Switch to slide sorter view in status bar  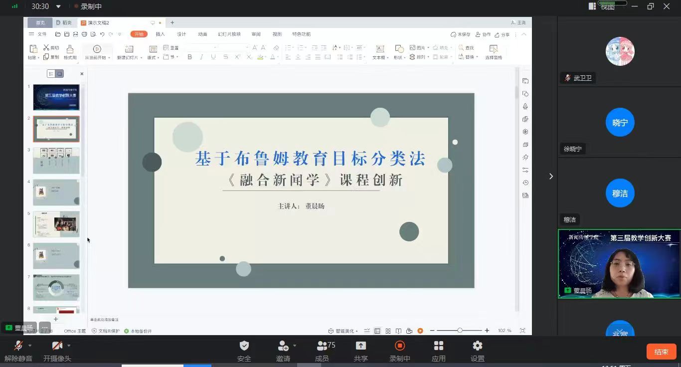(388, 331)
